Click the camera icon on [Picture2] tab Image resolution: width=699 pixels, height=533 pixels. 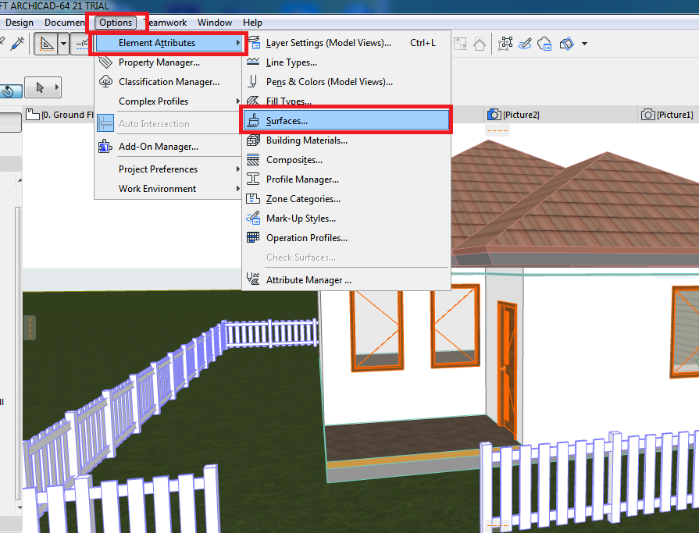pyautogui.click(x=493, y=114)
